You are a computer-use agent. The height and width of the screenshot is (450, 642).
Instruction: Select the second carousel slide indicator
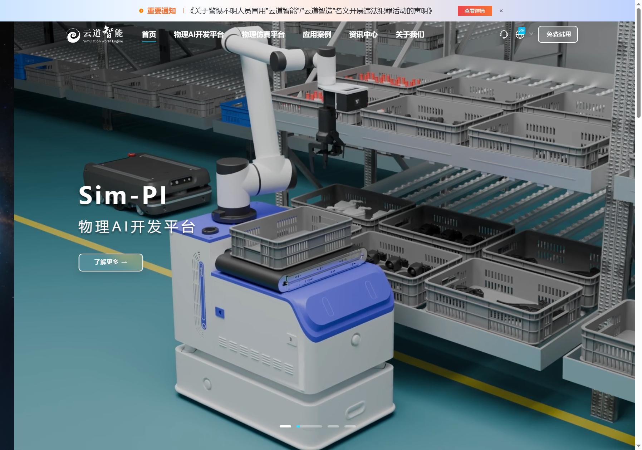tap(309, 426)
